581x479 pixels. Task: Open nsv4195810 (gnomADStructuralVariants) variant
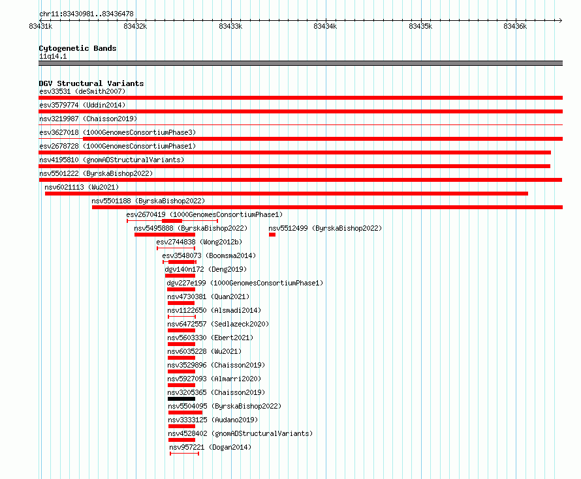tap(112, 160)
